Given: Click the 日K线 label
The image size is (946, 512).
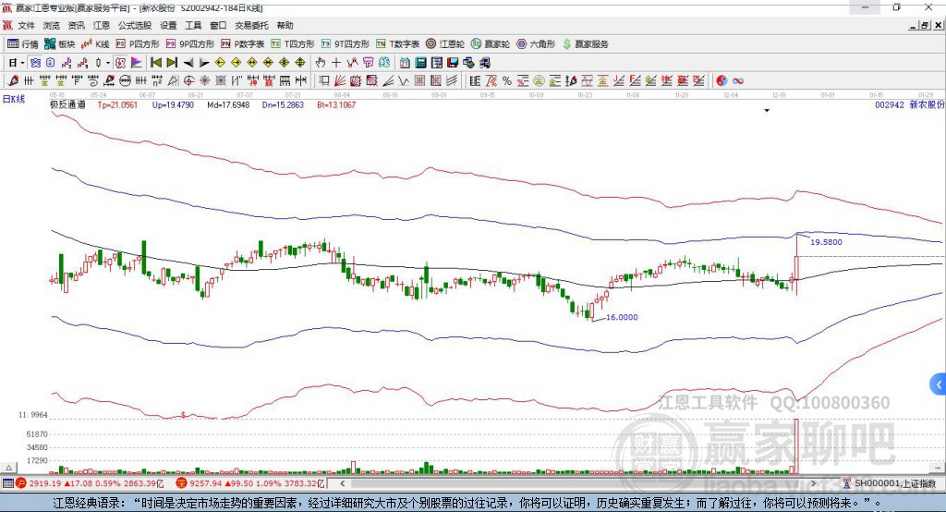Looking at the screenshot, I should click(x=14, y=99).
